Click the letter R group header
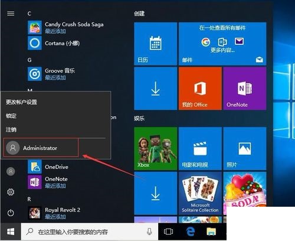Image resolution: width=295 pixels, height=241 pixels. point(29,199)
